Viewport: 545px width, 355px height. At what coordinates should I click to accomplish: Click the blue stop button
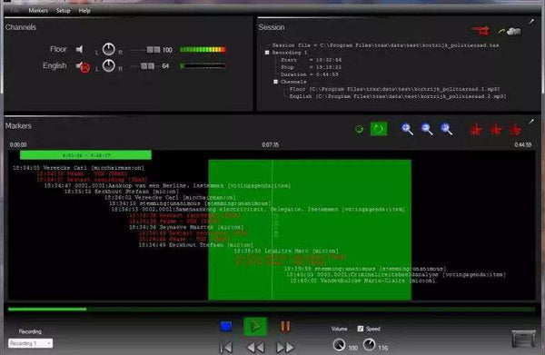(x=226, y=327)
